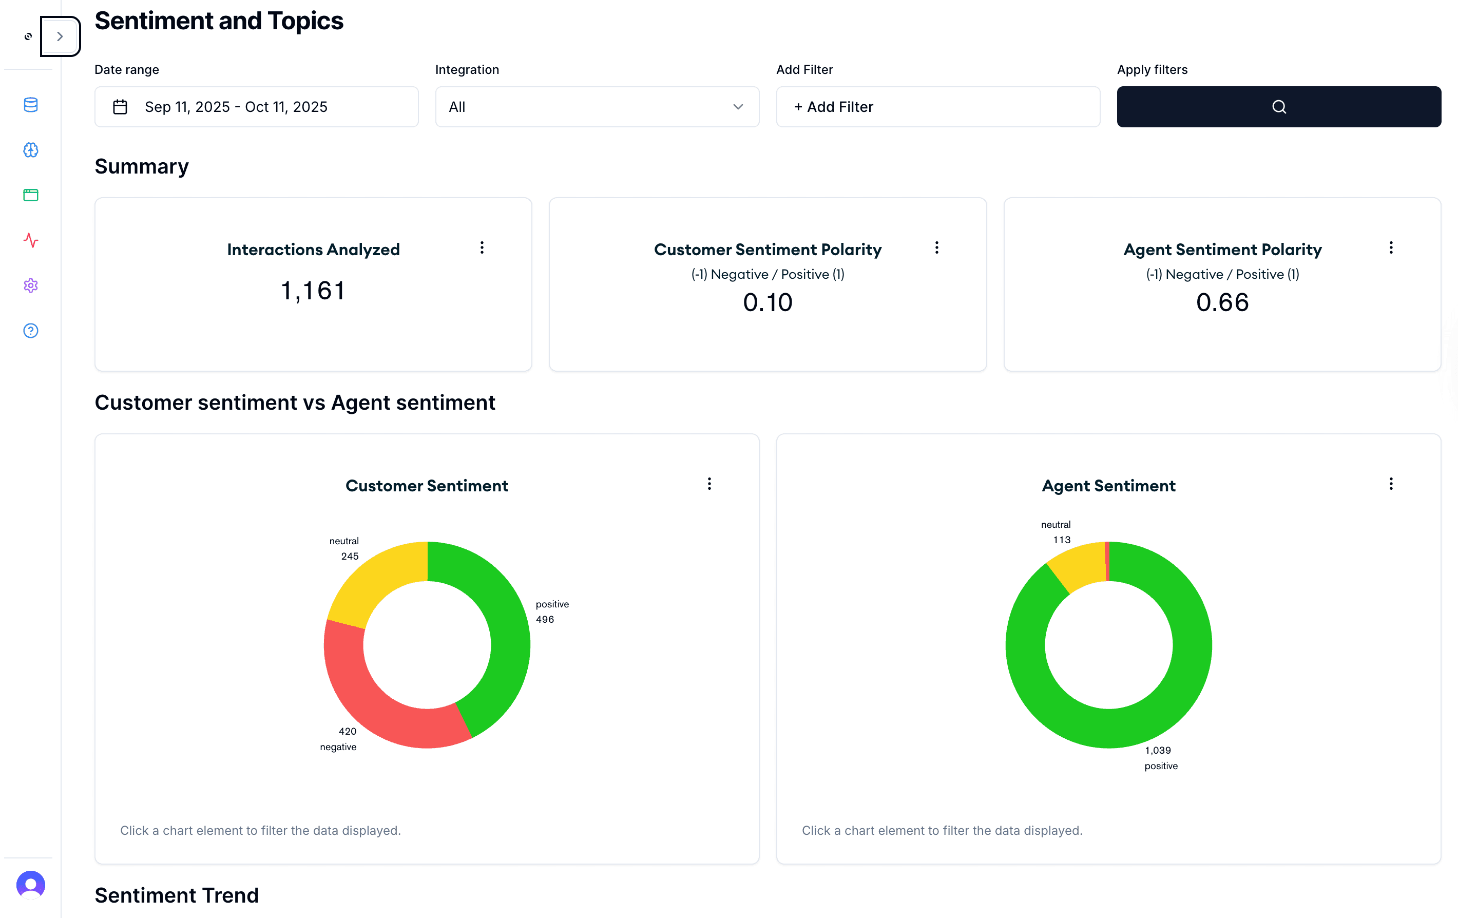Select the brain-shaped AI sidebar icon
Image resolution: width=1458 pixels, height=918 pixels.
[30, 150]
